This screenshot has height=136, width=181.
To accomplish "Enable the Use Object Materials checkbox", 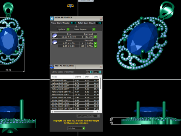I will 98,116.
